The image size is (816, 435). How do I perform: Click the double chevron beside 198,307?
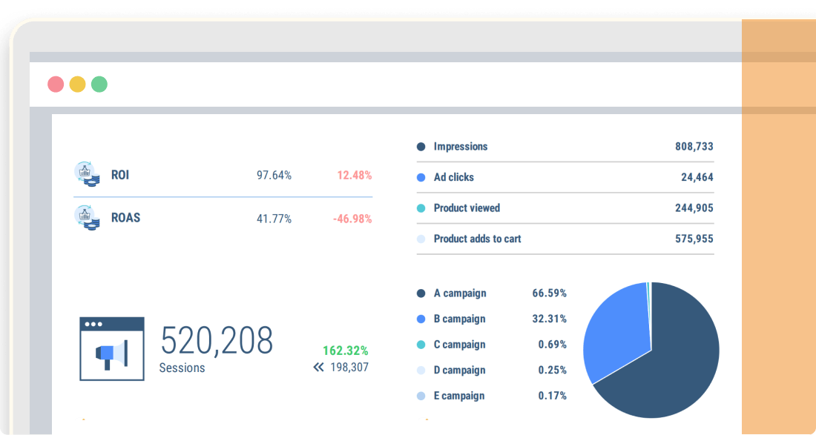click(319, 367)
